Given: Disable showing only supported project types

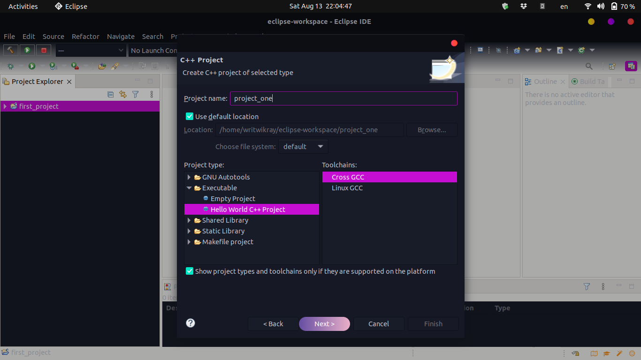Looking at the screenshot, I should [190, 271].
